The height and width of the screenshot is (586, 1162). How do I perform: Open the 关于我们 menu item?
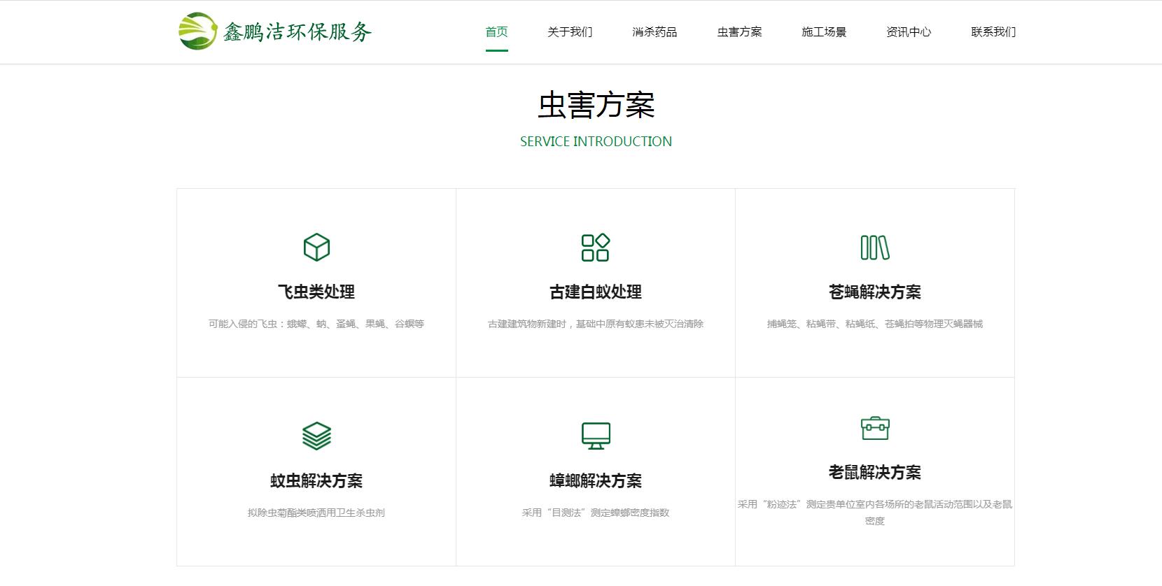570,31
